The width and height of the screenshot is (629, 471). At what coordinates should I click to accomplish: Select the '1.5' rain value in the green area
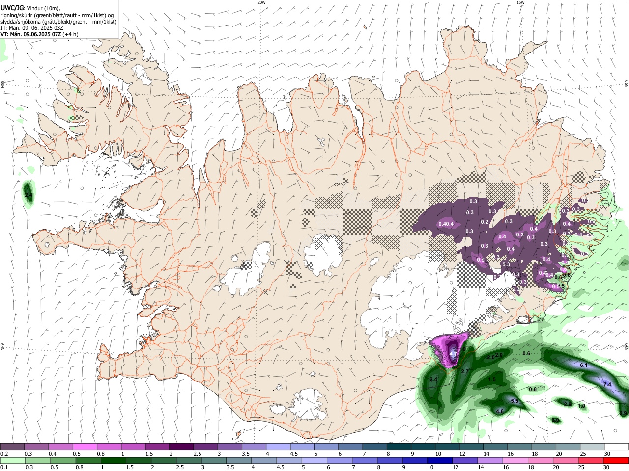coord(492,380)
